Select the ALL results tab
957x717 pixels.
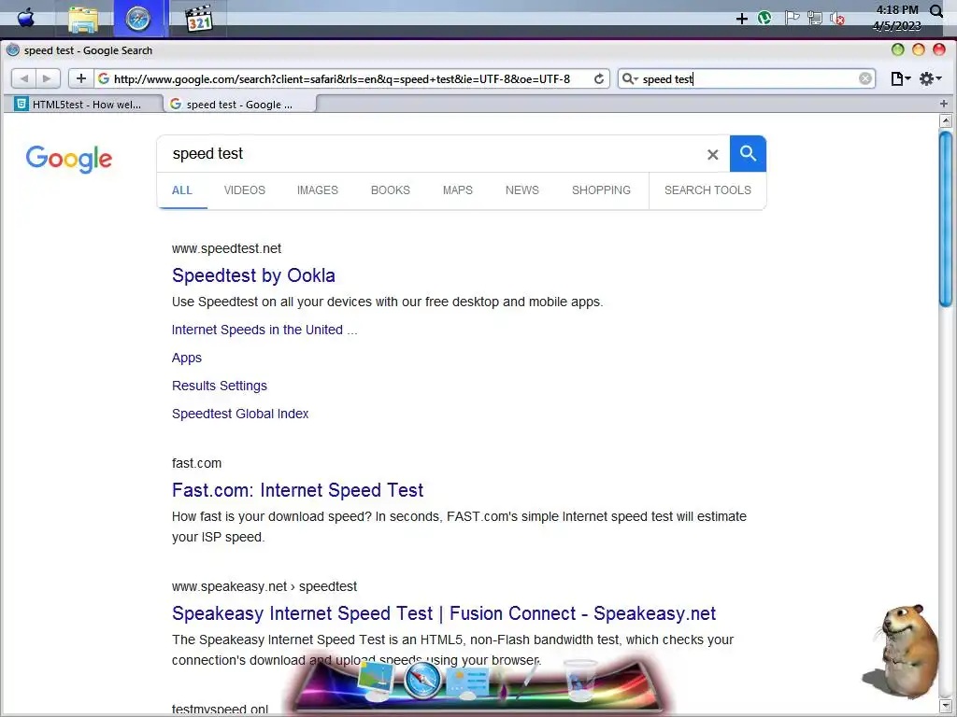(182, 190)
